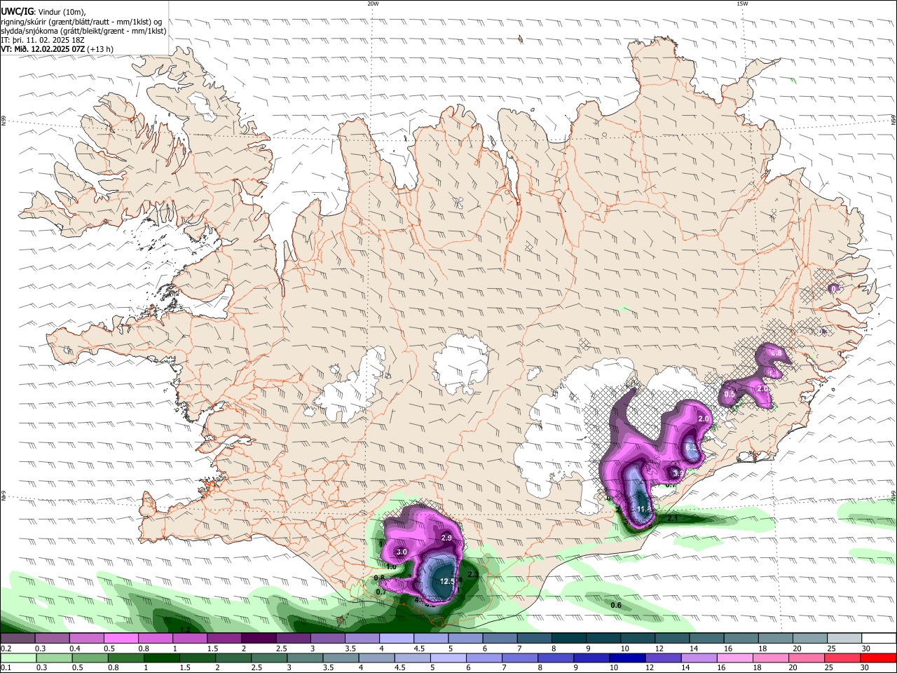Click the 2.3 rain value label
Image resolution: width=897 pixels, height=673 pixels.
coord(473,575)
